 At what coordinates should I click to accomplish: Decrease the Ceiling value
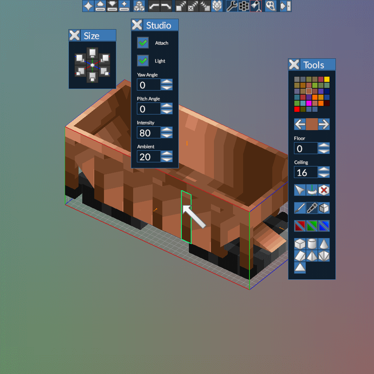[324, 175]
